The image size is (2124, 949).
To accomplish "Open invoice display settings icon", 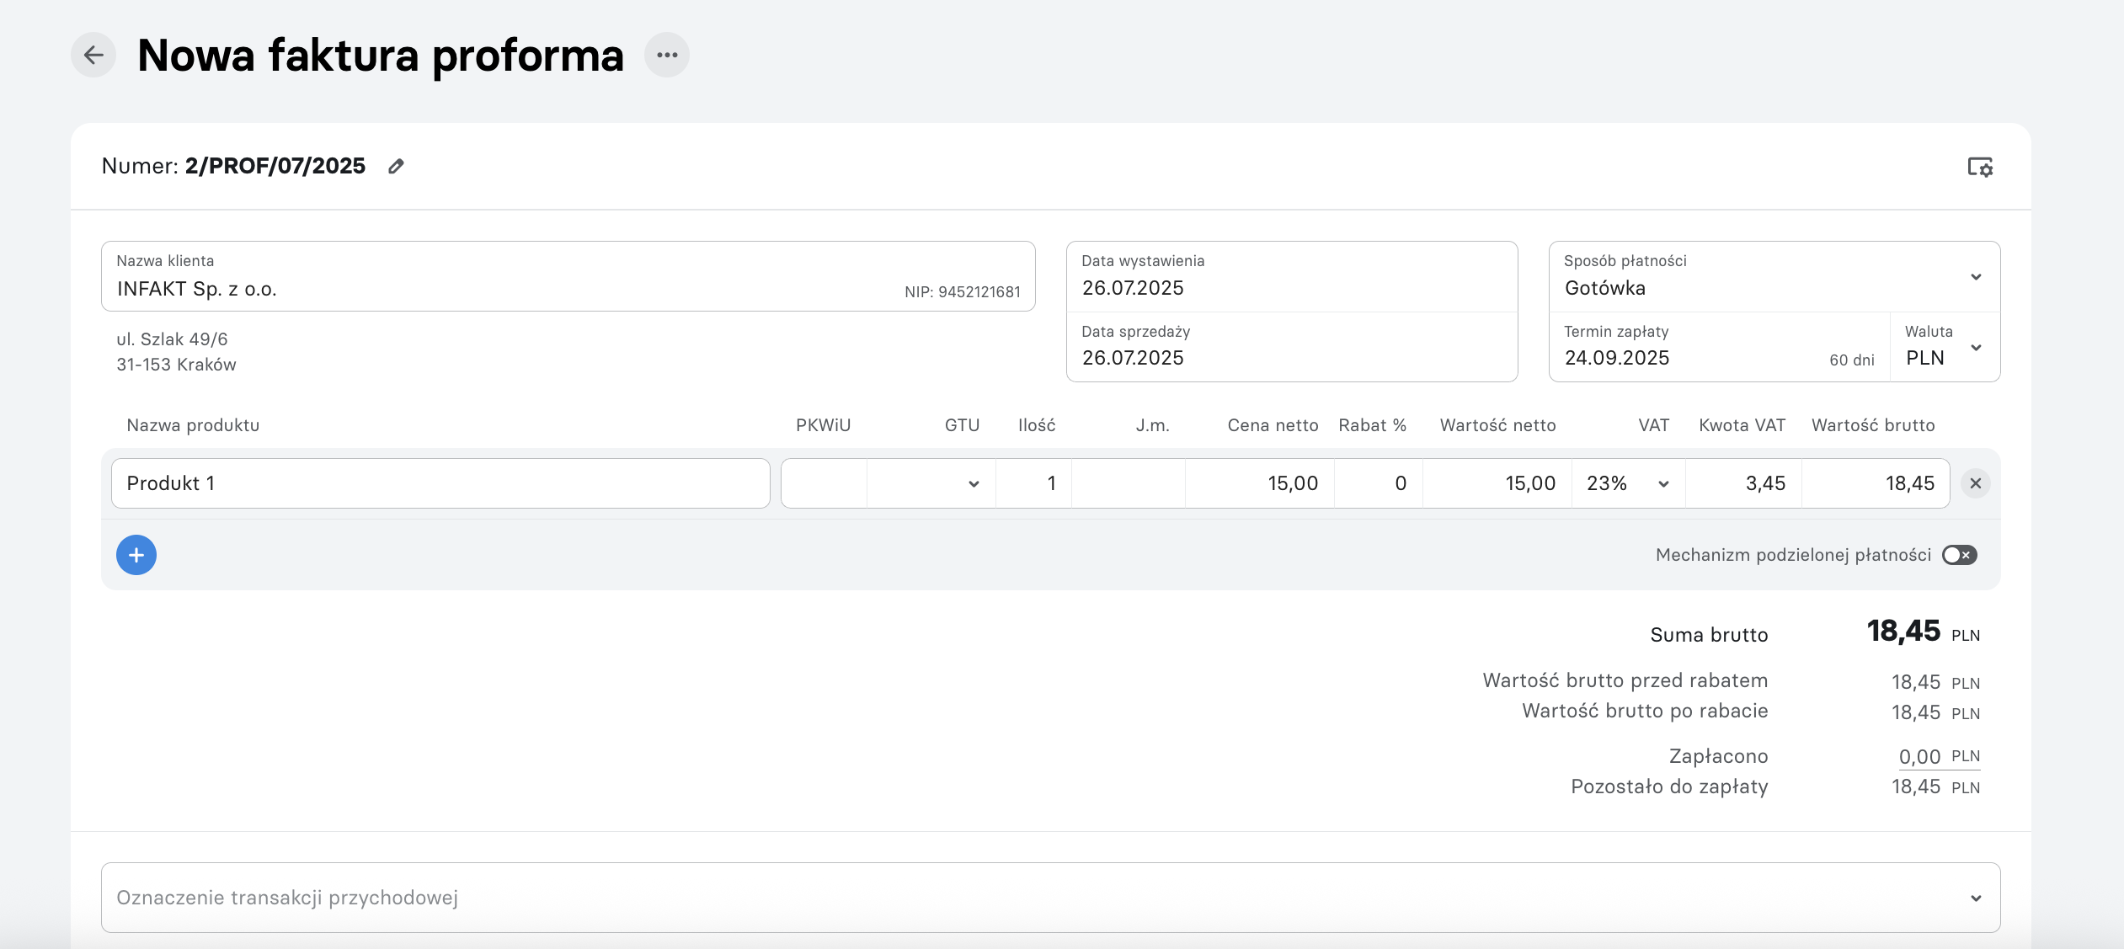I will tap(1980, 167).
